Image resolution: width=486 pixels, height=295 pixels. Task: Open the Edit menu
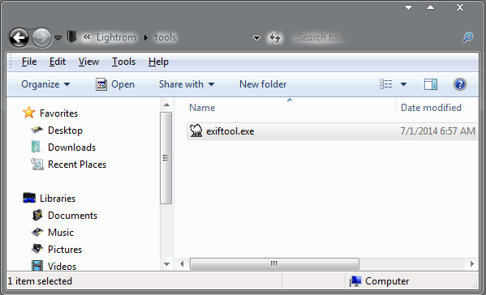pos(58,62)
